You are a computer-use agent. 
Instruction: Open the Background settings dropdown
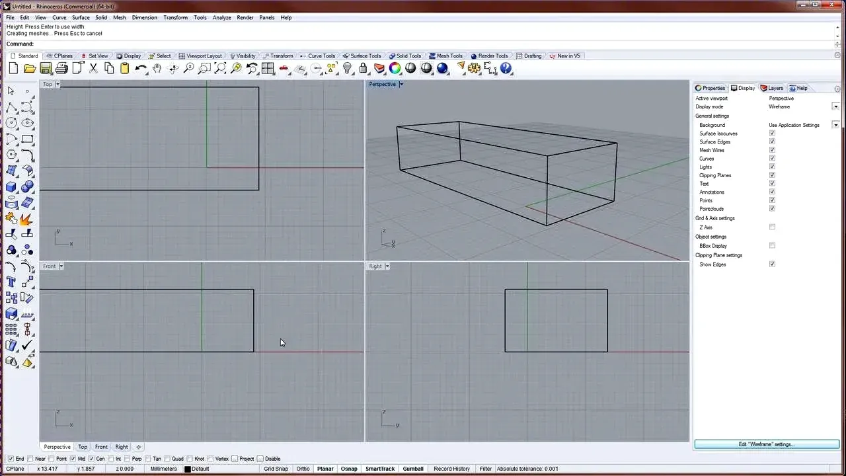click(x=835, y=125)
